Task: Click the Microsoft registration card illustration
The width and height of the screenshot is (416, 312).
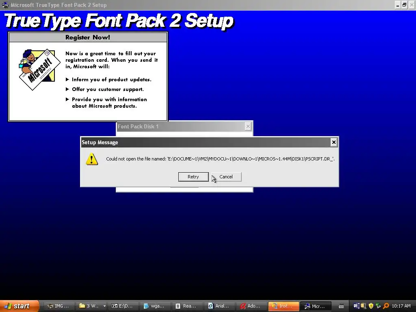Action: point(39,69)
